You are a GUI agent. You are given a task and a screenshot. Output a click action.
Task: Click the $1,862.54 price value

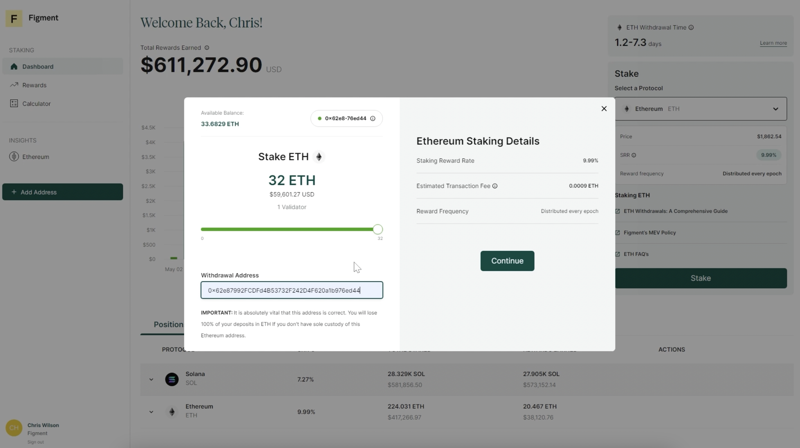tap(769, 136)
